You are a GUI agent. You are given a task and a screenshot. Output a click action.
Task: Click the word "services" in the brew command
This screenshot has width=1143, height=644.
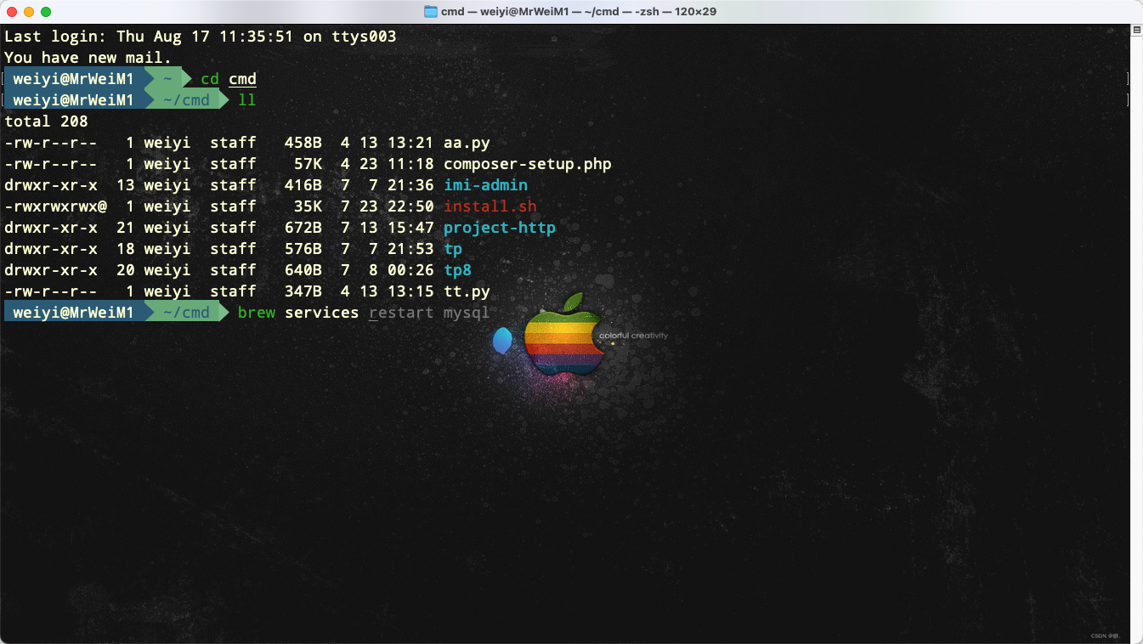tap(322, 313)
